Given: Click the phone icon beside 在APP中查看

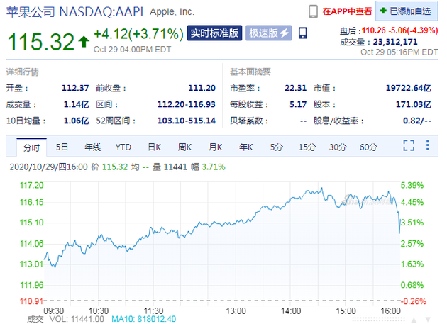Looking at the screenshot, I should point(313,11).
